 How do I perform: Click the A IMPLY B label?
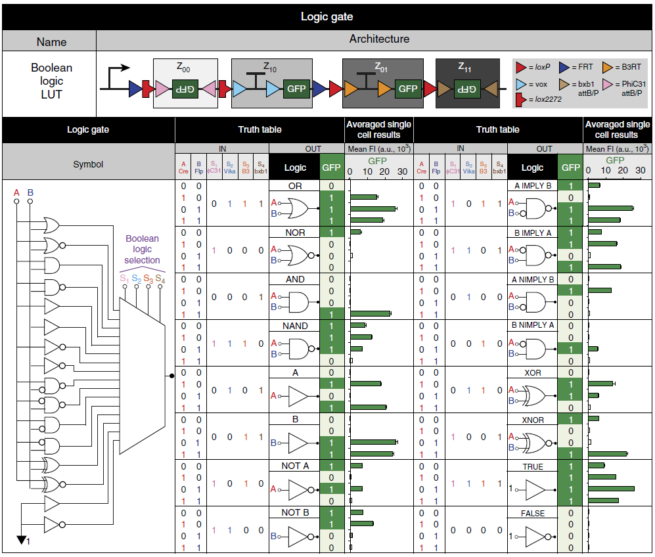[533, 186]
